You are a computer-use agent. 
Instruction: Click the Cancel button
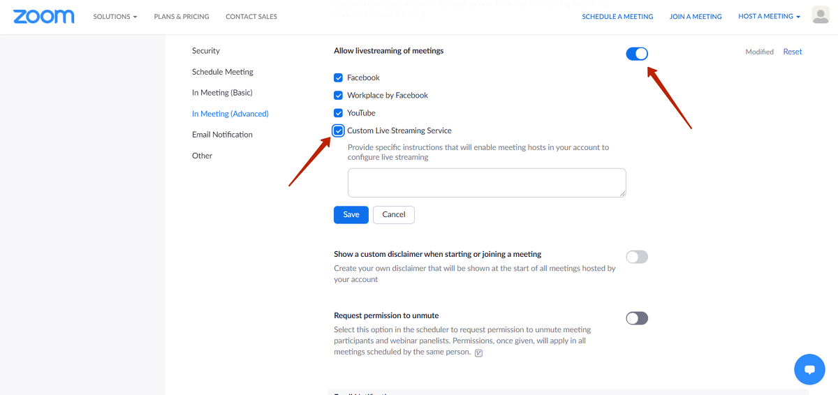pyautogui.click(x=394, y=214)
